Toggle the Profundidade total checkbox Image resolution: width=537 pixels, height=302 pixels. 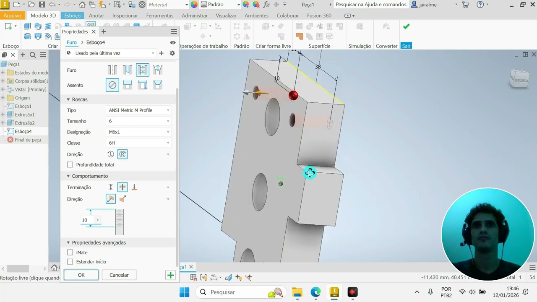(x=70, y=165)
